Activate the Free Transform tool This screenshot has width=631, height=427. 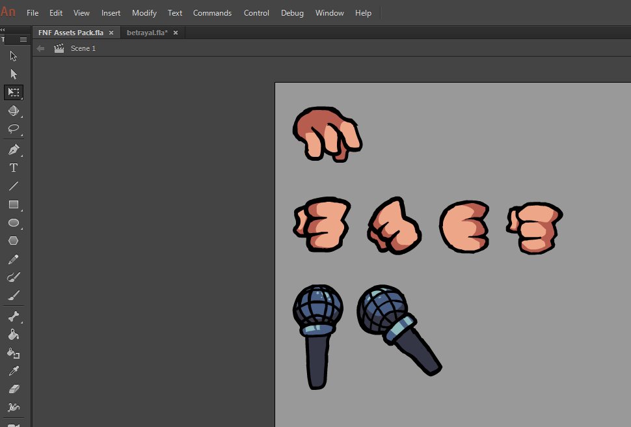coord(14,92)
